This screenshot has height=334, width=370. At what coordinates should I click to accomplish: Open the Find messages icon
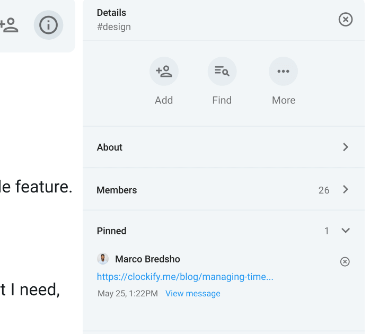coord(222,71)
